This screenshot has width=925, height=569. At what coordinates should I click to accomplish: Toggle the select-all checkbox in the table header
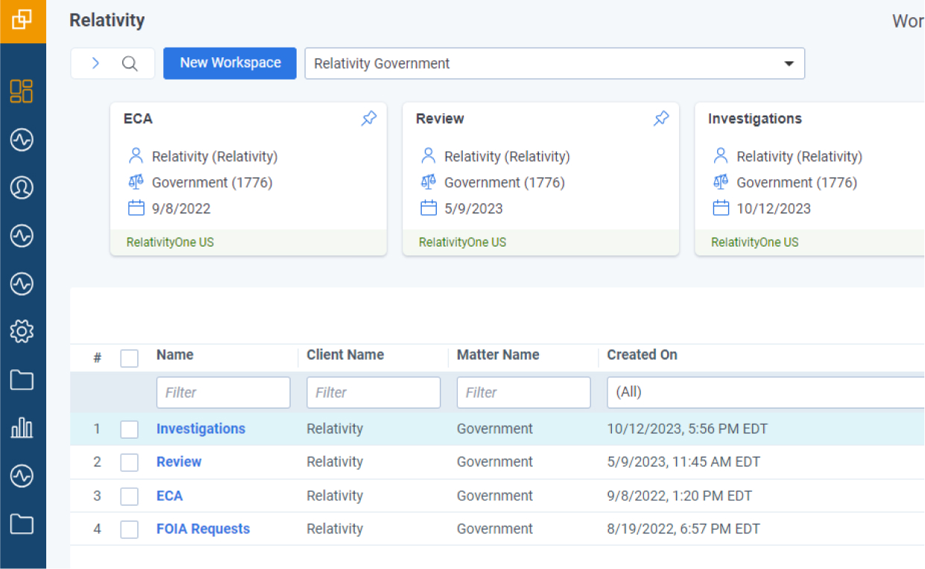[130, 358]
